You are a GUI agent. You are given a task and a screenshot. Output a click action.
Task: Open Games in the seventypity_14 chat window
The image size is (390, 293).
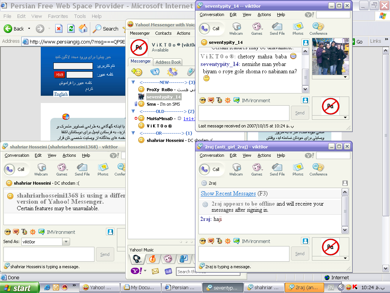click(257, 29)
